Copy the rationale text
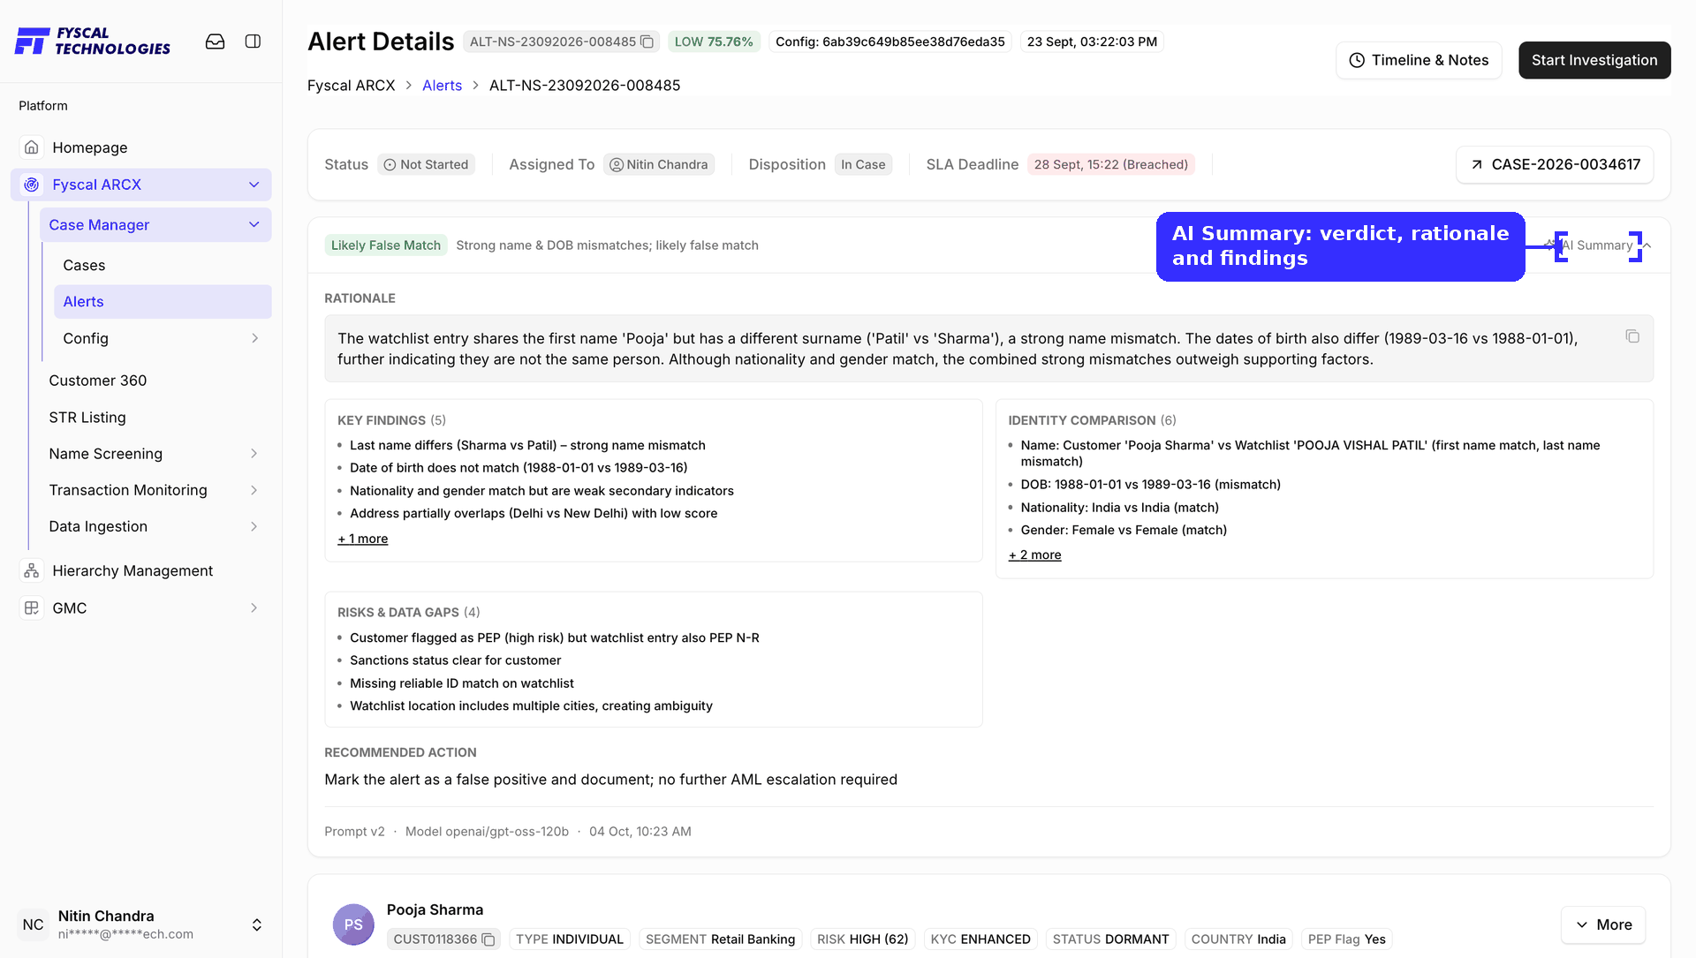The height and width of the screenshot is (958, 1696). (1632, 336)
